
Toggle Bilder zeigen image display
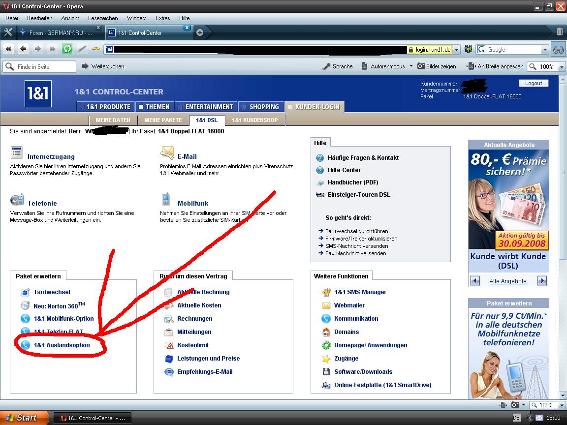click(437, 66)
